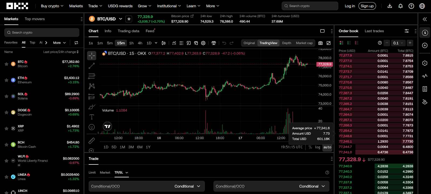Select the 1h timeframe
431x194 pixels.
131,43
